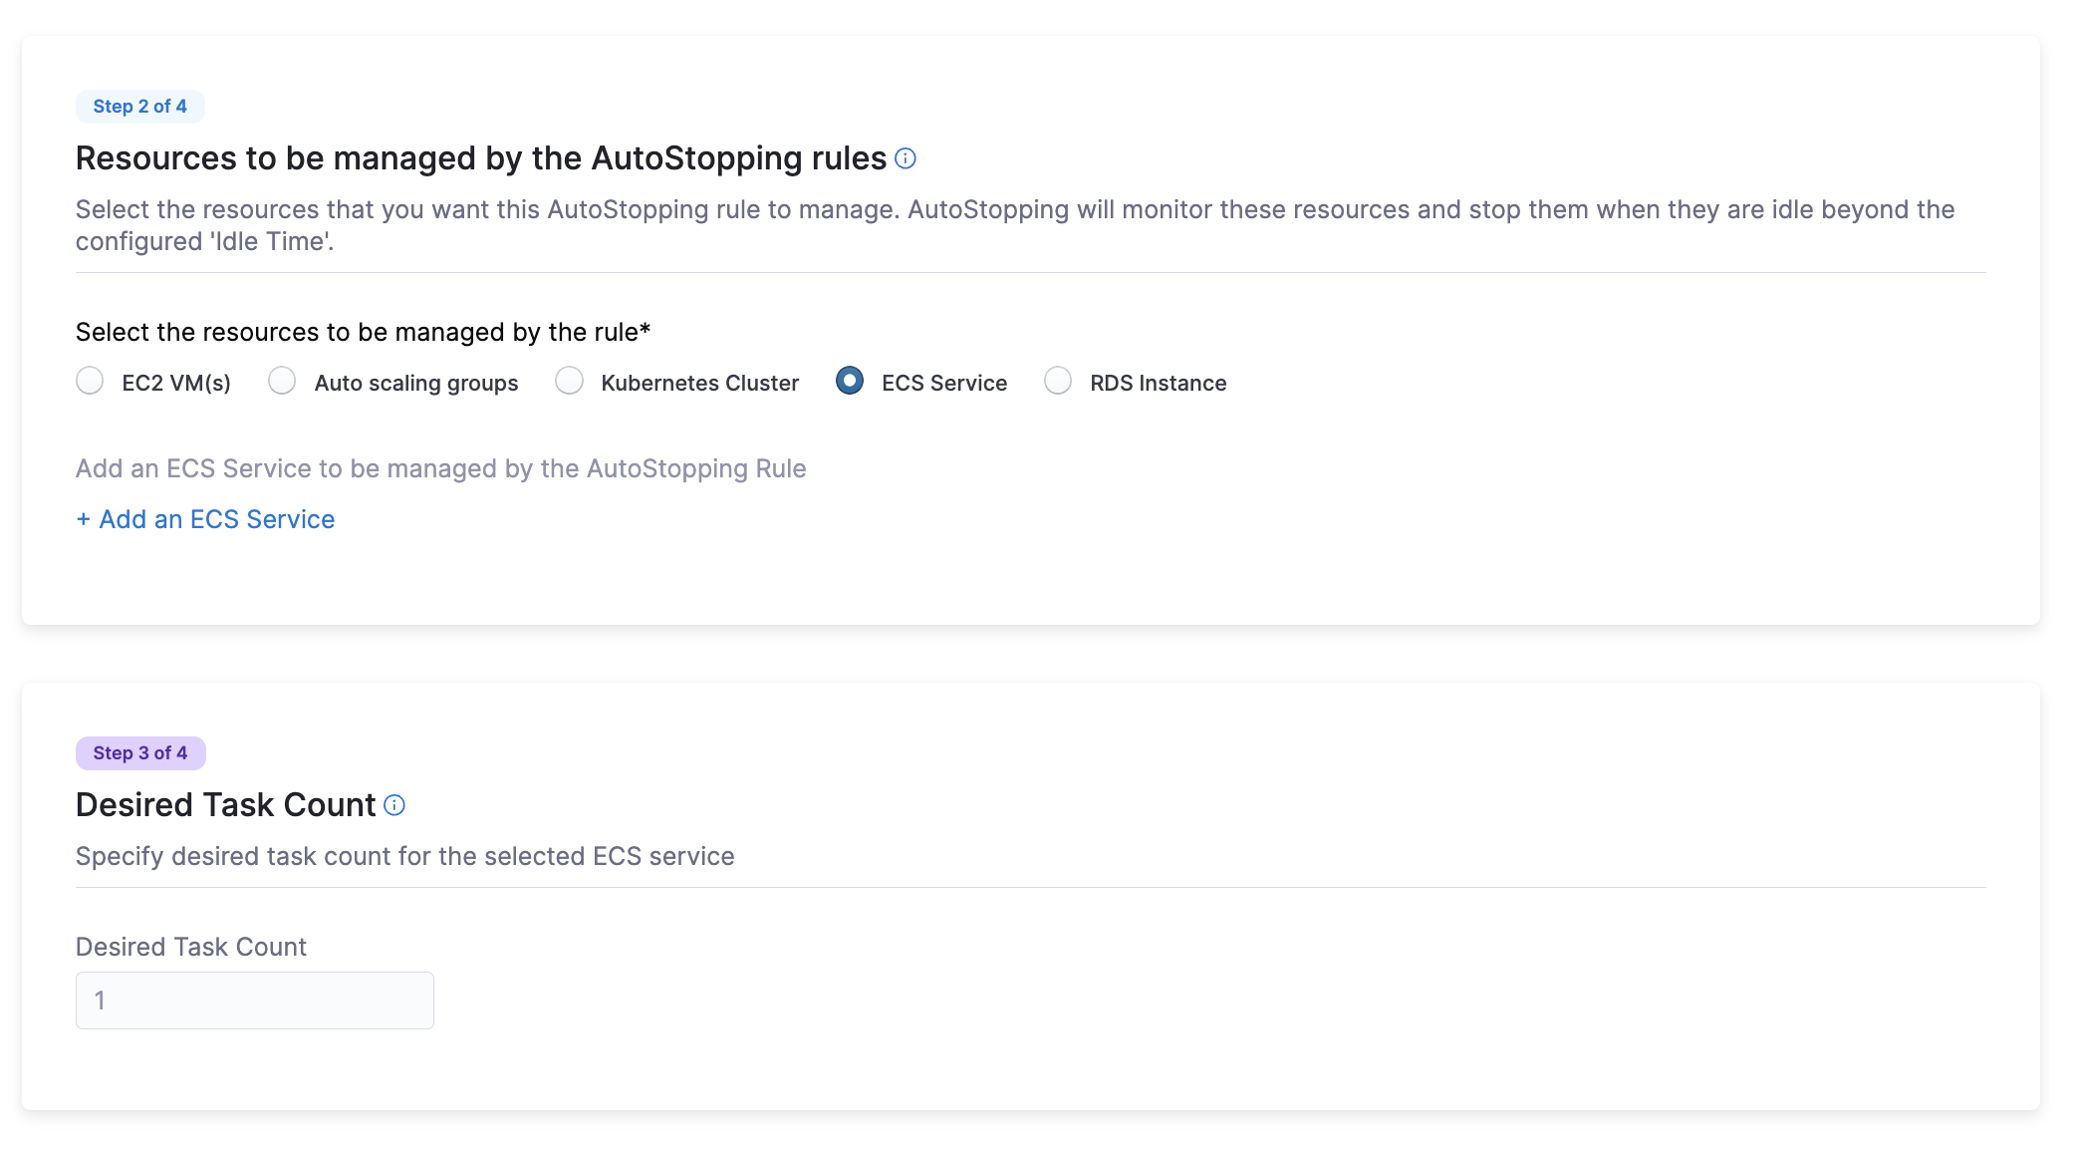Click info icon next to Desired Task Count heading
Screen dimensions: 2076x1150
[394, 805]
